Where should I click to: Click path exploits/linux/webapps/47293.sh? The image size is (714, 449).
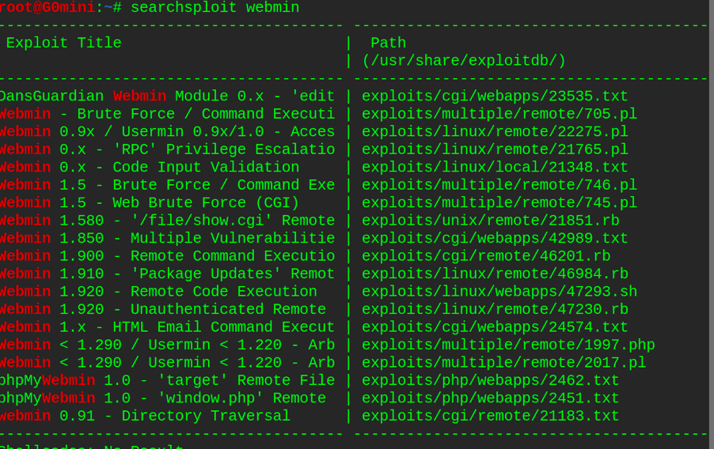point(499,292)
